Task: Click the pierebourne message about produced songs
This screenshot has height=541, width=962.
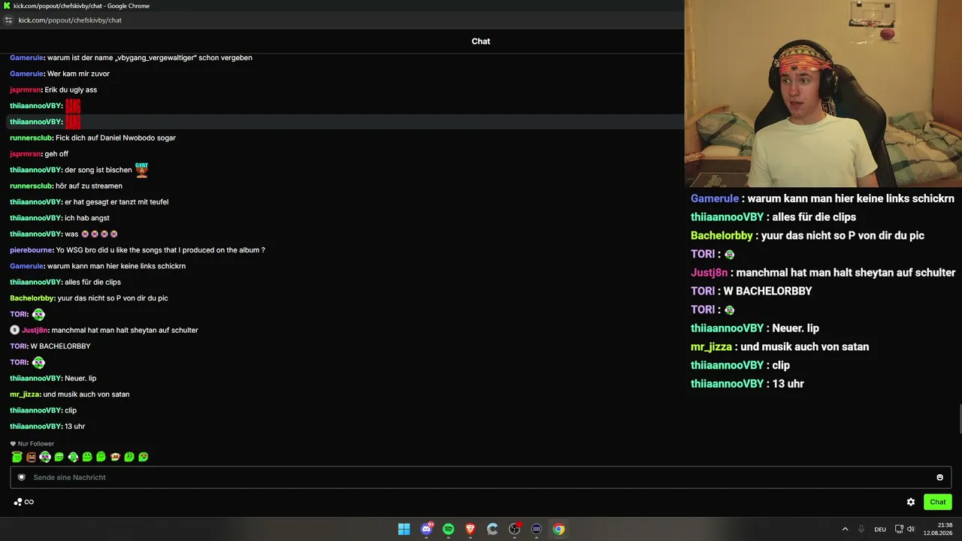Action: (x=160, y=250)
